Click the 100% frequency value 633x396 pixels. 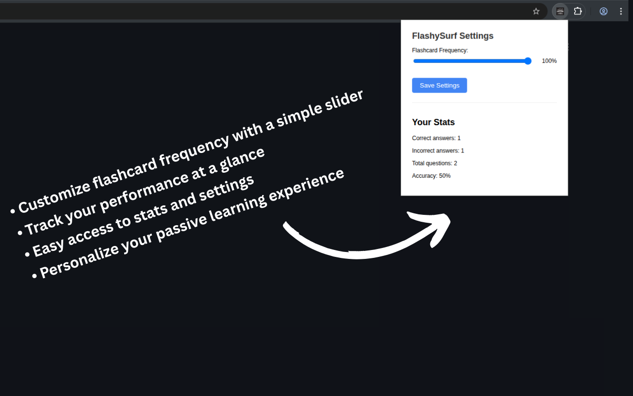point(549,61)
